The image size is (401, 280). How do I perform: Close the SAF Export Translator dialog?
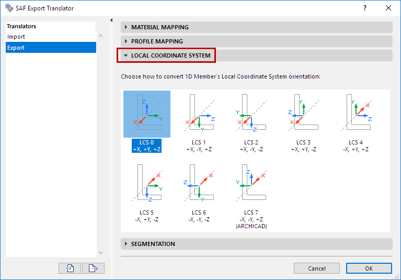point(388,8)
